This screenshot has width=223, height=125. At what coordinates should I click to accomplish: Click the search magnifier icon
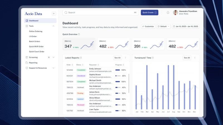[66, 12]
